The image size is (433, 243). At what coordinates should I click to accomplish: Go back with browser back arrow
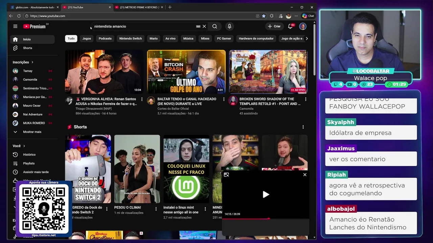tap(11, 16)
